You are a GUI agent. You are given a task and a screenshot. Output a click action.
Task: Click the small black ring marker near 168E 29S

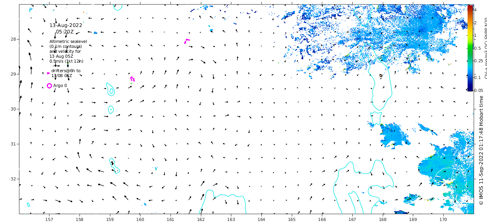381,76
